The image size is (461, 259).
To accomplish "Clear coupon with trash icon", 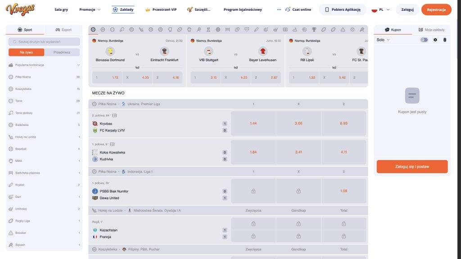I will click(445, 40).
